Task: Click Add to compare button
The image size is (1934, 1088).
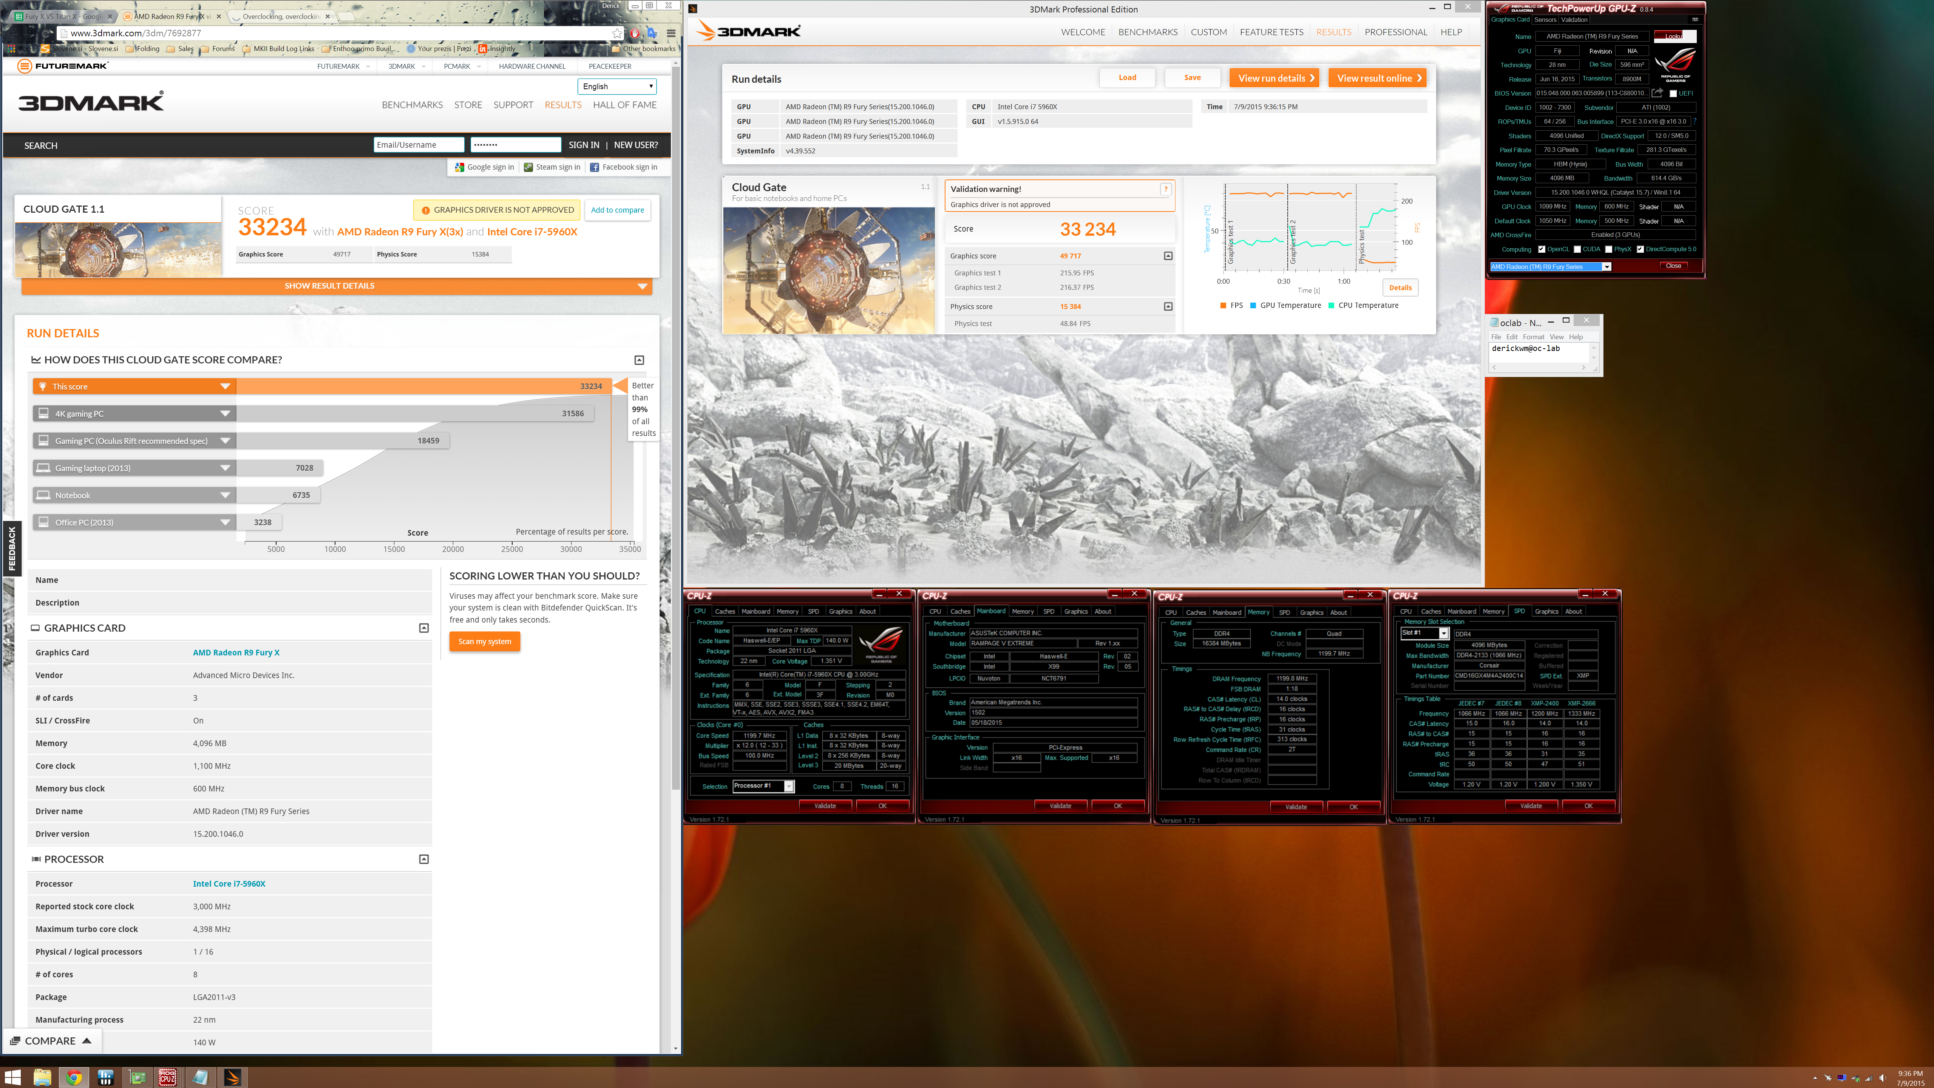Action: 617,210
